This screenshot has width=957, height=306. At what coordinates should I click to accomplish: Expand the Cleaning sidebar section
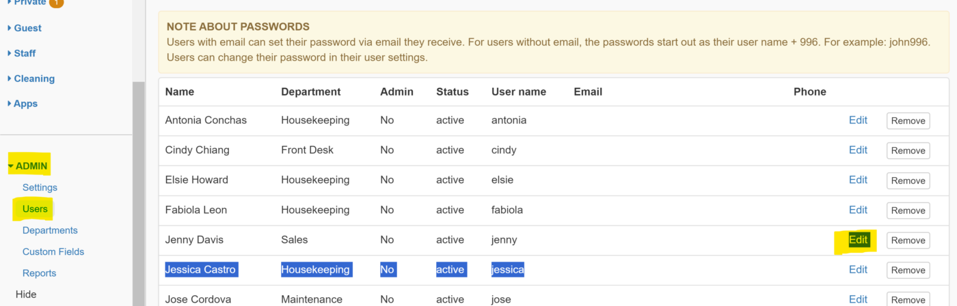tap(31, 78)
